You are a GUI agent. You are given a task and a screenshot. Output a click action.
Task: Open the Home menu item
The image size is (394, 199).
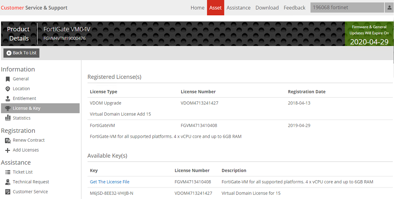[x=198, y=8]
